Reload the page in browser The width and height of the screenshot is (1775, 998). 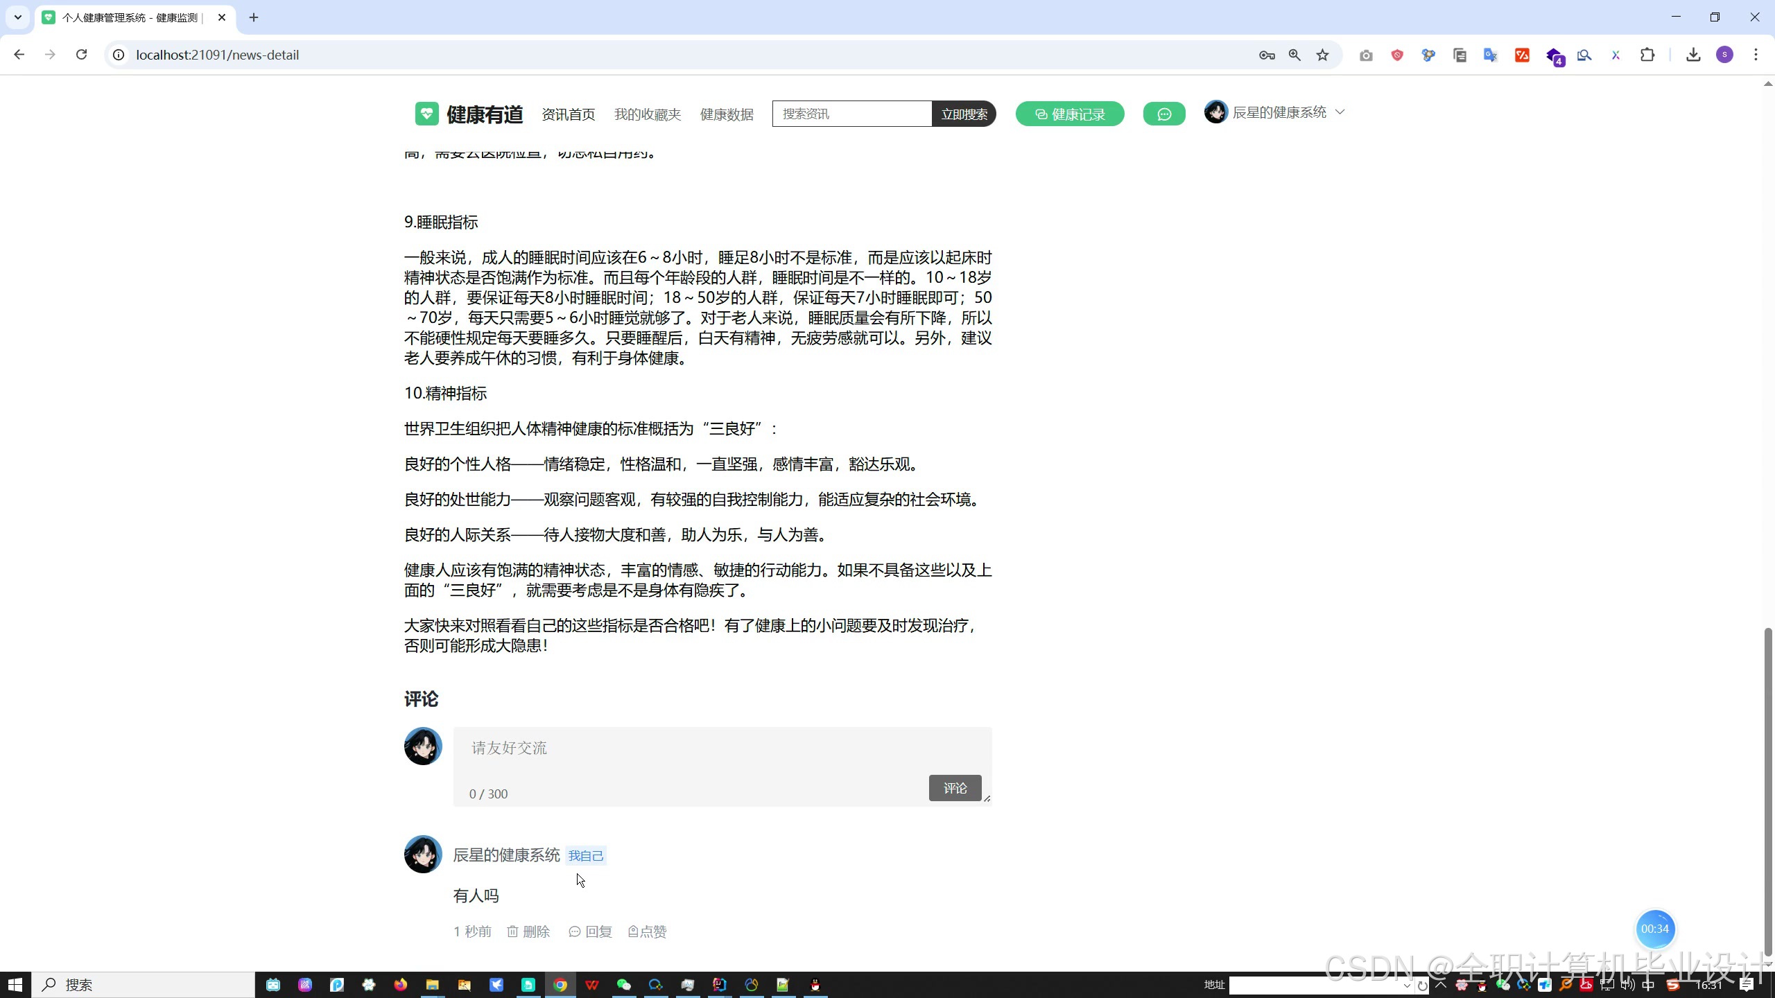82,55
